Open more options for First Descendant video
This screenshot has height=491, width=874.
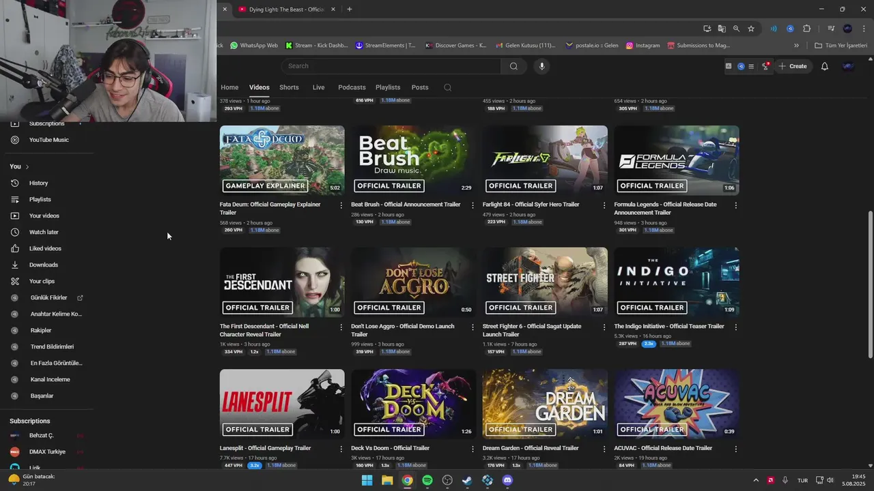[x=341, y=327]
